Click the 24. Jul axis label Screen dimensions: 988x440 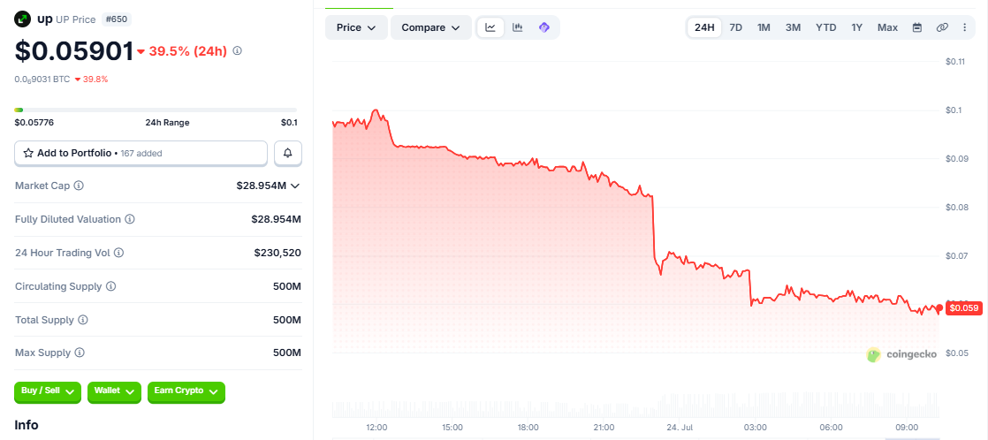pos(679,428)
